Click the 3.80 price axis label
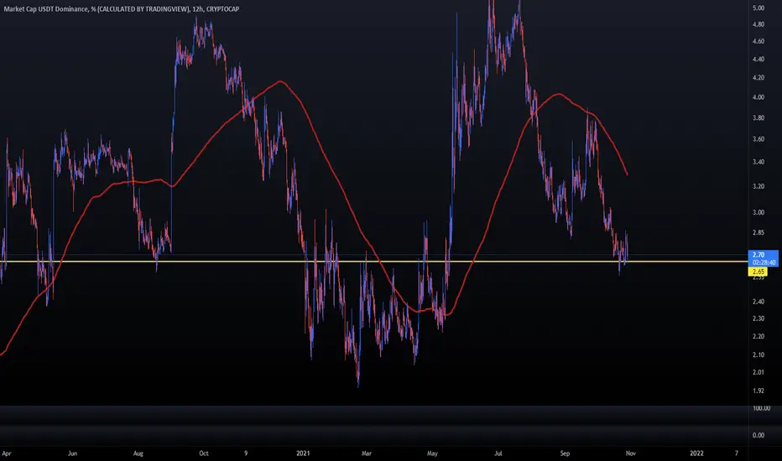Screen dimensions: 782x461 [758, 118]
